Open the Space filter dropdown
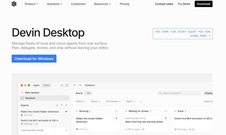The image size is (226, 135). (95, 101)
